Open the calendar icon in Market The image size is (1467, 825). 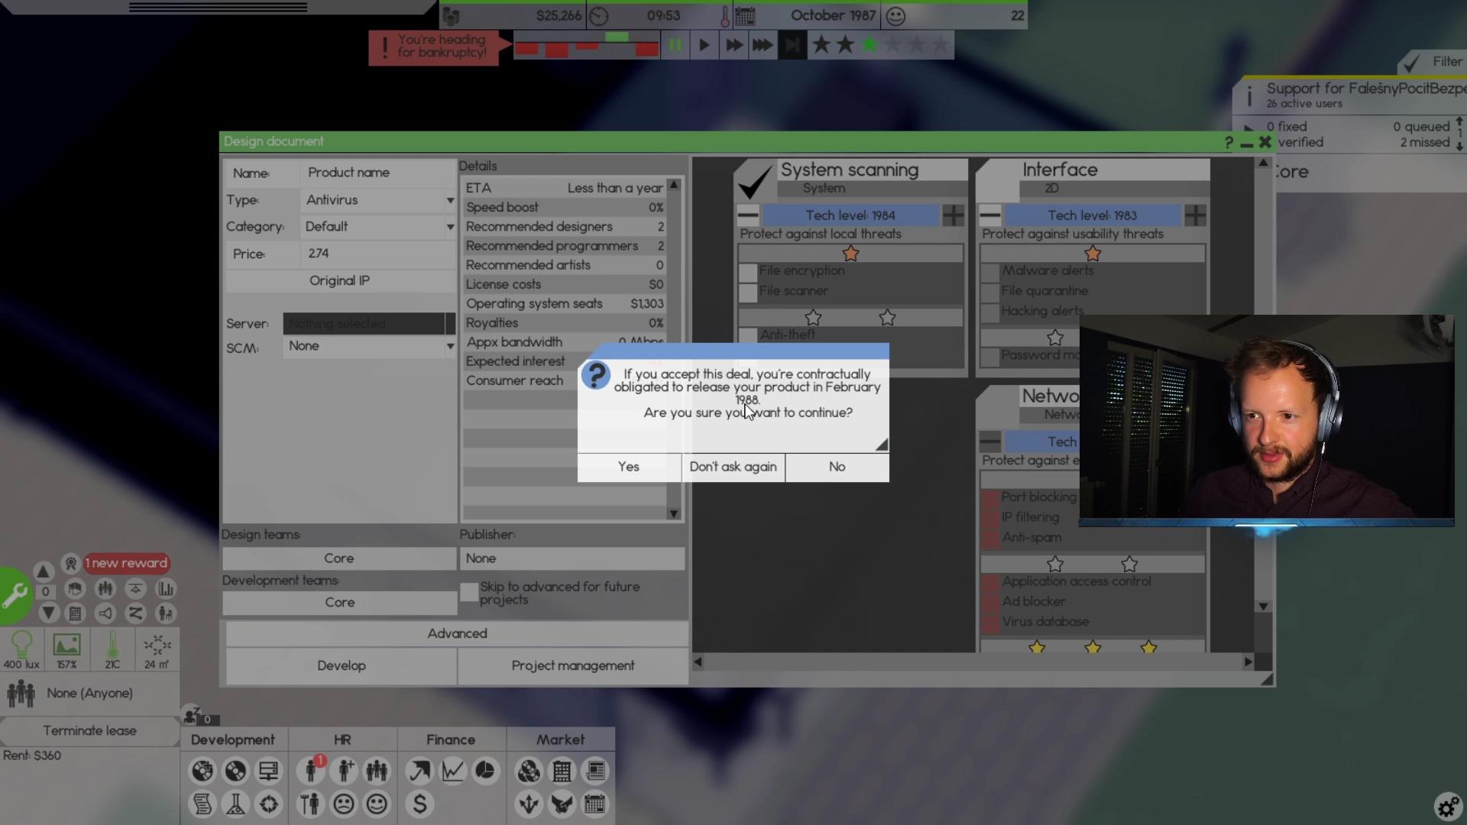pyautogui.click(x=595, y=804)
